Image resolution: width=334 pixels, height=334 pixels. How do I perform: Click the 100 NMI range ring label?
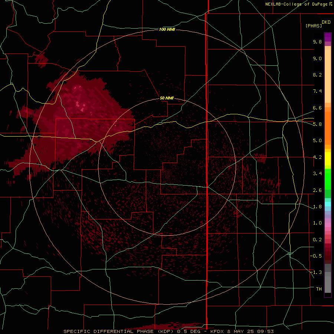(x=167, y=29)
